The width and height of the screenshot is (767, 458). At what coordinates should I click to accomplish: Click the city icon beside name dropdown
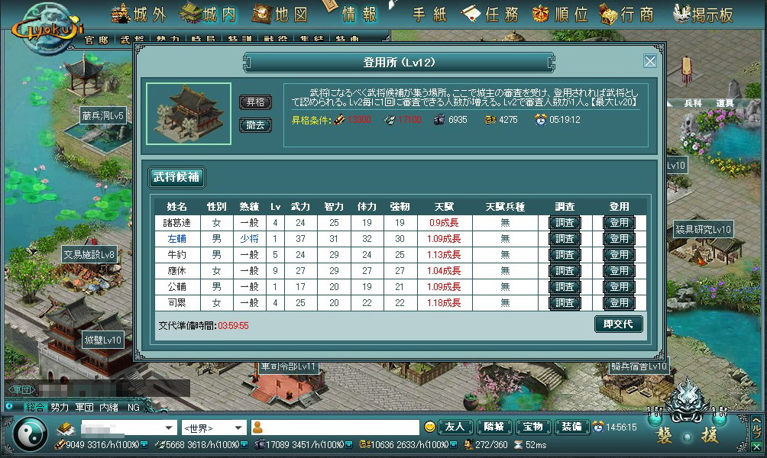point(66,428)
